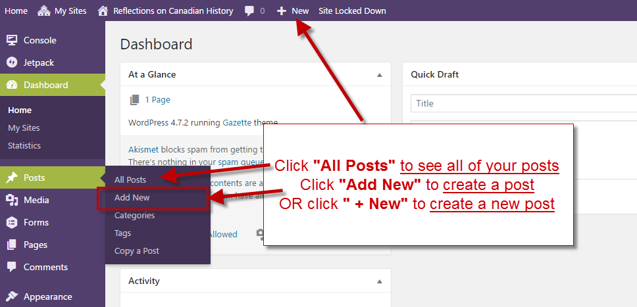The height and width of the screenshot is (307, 637).
Task: Select Dashboard in sidebar
Action: coord(46,85)
